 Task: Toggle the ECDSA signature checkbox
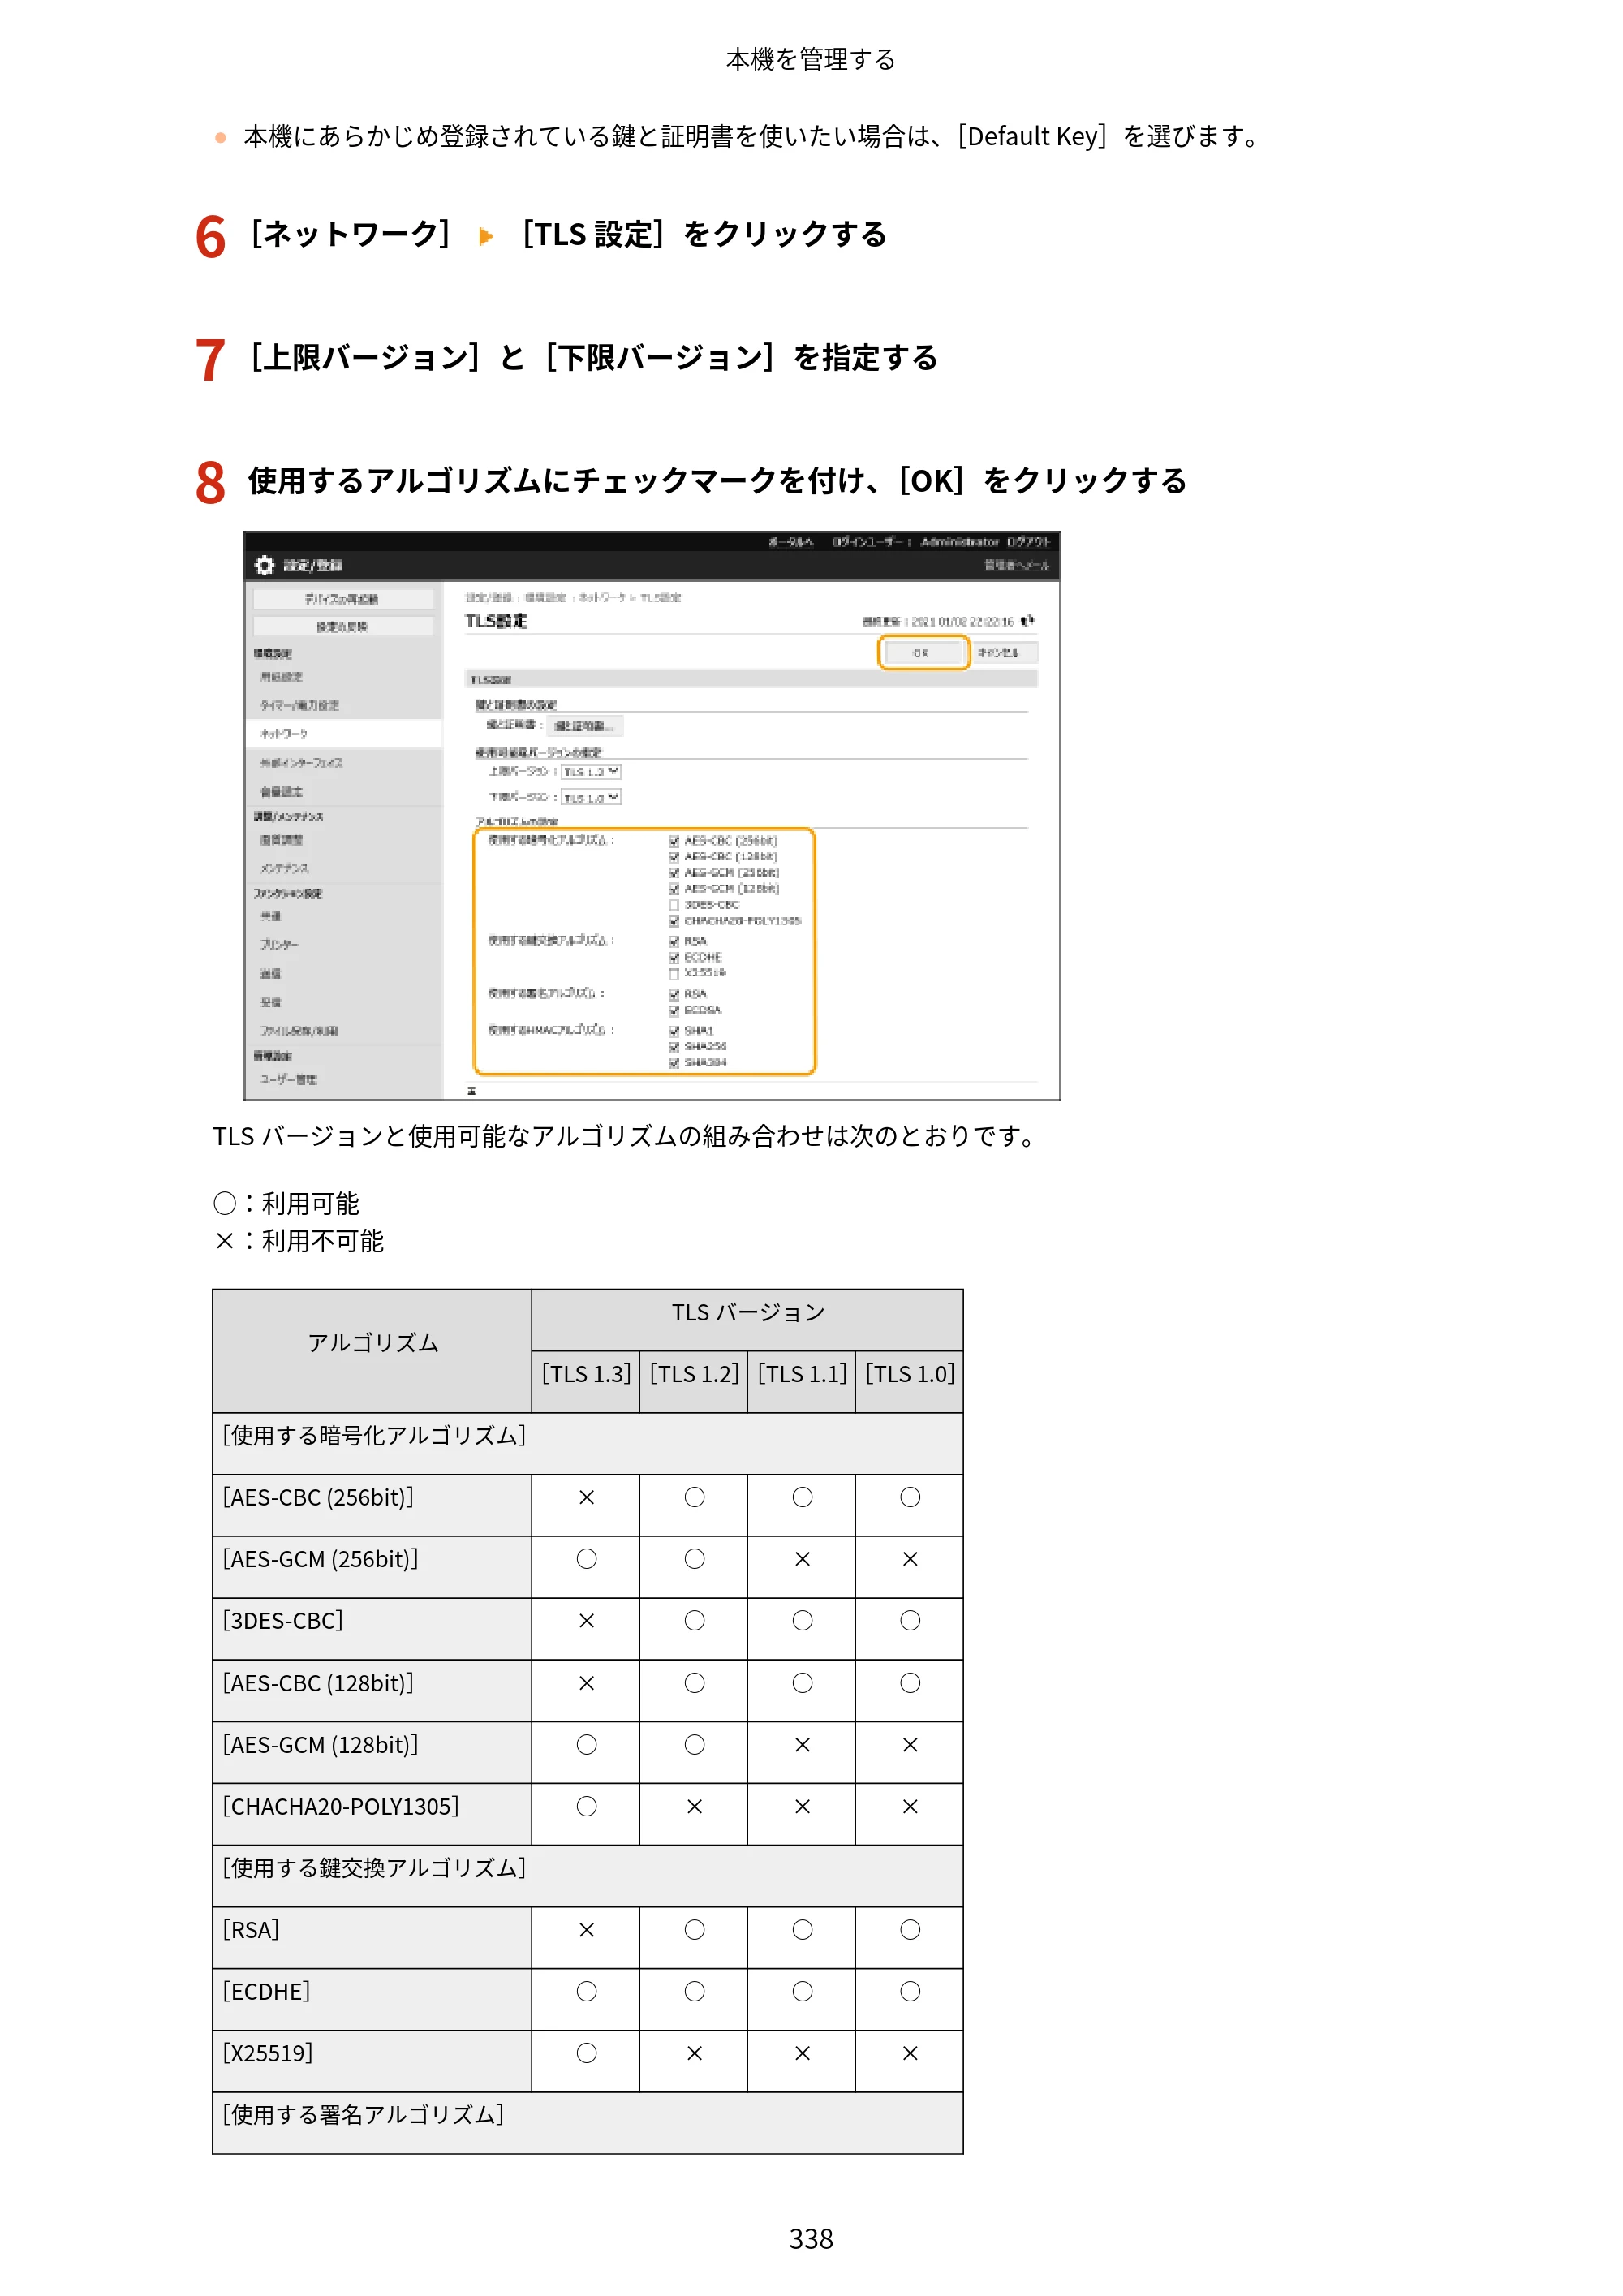(x=674, y=1010)
